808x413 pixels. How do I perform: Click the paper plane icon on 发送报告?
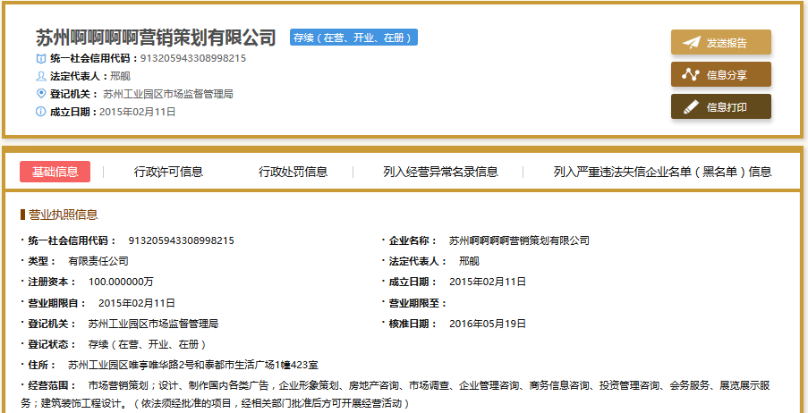tap(691, 43)
